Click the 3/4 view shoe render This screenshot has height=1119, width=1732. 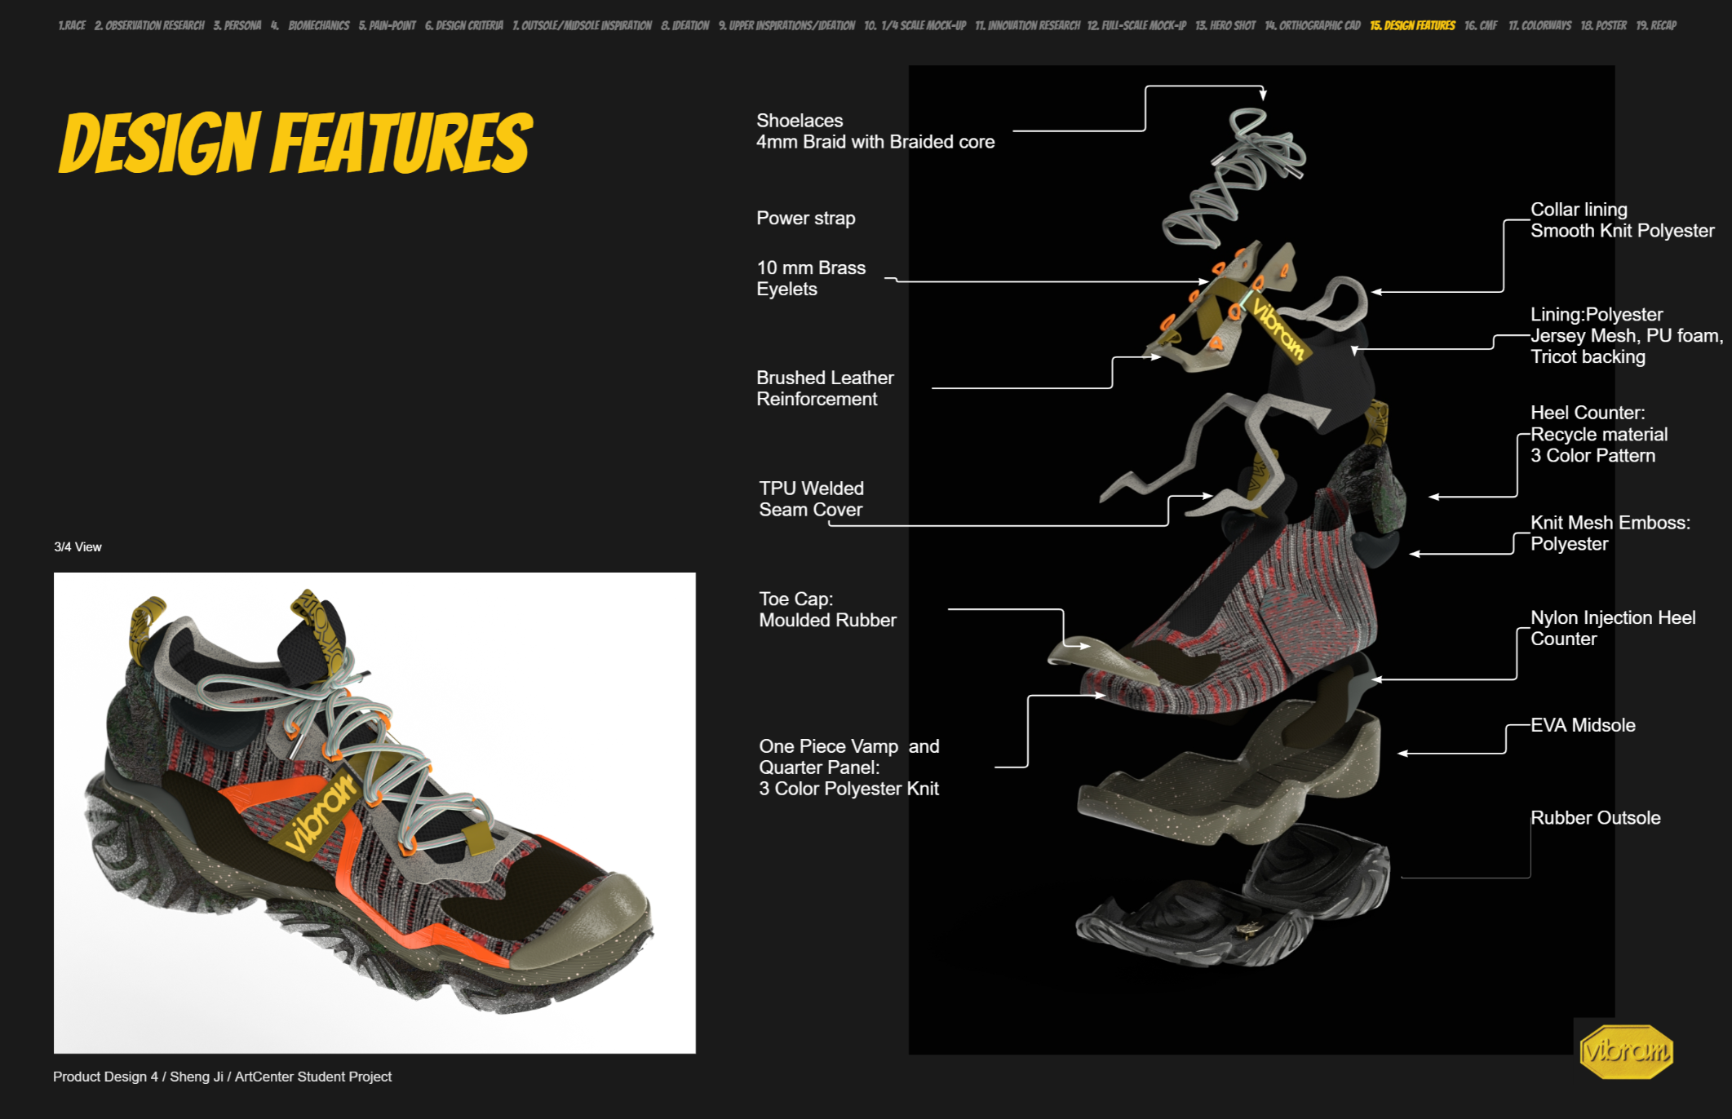(x=374, y=812)
